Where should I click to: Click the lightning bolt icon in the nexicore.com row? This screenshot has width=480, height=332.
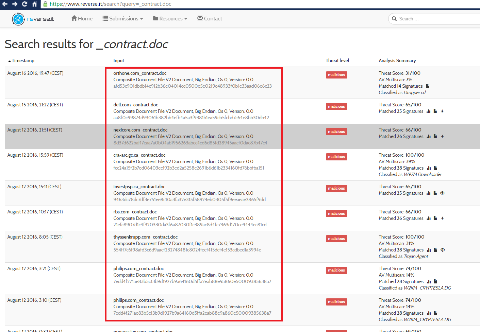(442, 136)
